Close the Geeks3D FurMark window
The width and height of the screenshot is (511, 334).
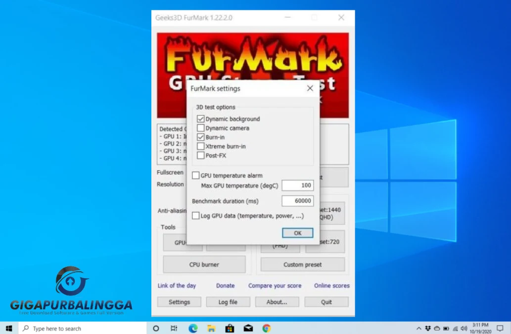coord(341,17)
